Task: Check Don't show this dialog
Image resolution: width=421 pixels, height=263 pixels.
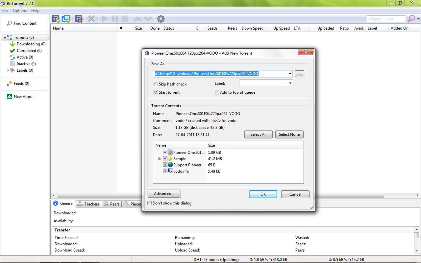Action: [x=150, y=203]
